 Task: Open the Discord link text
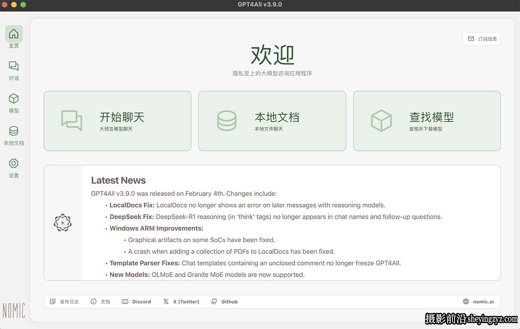click(142, 302)
